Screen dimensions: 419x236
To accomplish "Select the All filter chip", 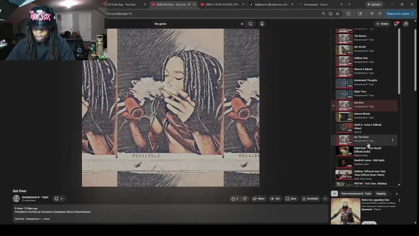I will pyautogui.click(x=334, y=194).
